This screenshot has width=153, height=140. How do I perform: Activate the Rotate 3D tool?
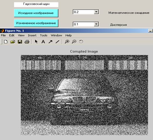click(81, 42)
